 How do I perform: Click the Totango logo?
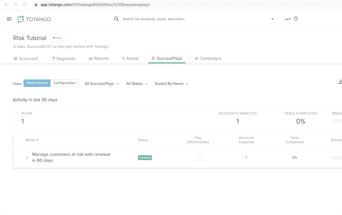pyautogui.click(x=34, y=19)
